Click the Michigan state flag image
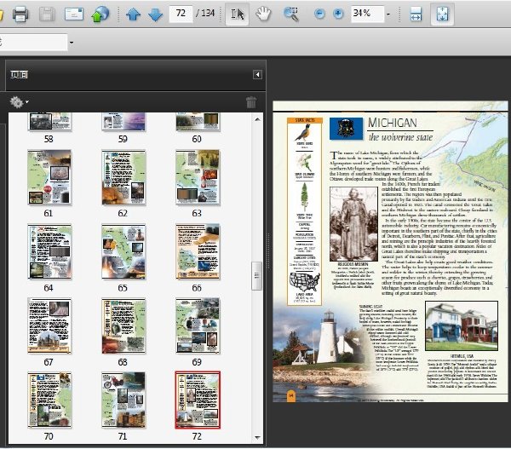The width and height of the screenshot is (511, 449). pyautogui.click(x=346, y=129)
